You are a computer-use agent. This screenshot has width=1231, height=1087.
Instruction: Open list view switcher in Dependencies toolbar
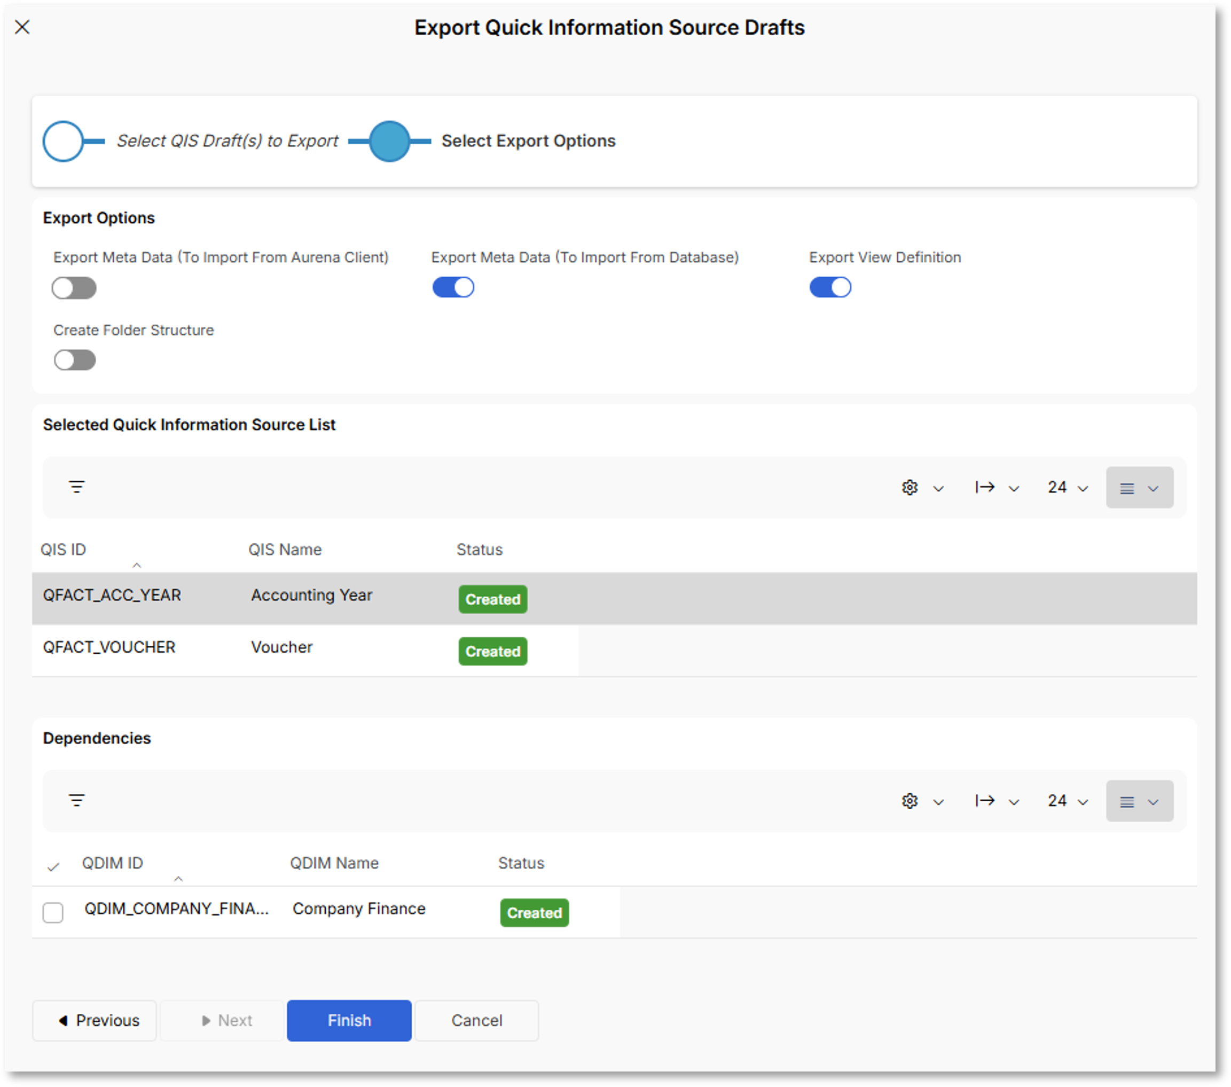pos(1140,801)
